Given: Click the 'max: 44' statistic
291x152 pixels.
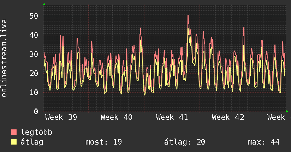Looking at the screenshot, I should pos(263,142).
